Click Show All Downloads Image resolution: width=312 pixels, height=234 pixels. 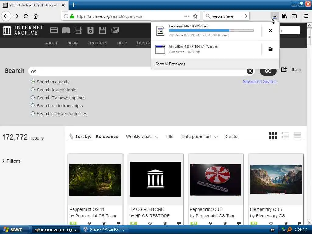coord(170,64)
